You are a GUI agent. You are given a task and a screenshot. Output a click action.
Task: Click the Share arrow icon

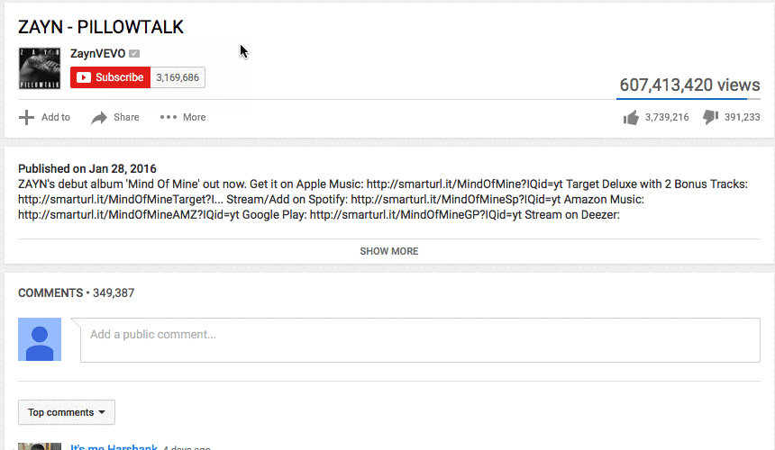[x=99, y=117]
